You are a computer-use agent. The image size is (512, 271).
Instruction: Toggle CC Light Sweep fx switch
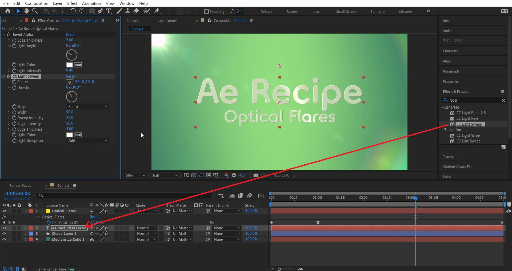(x=9, y=76)
